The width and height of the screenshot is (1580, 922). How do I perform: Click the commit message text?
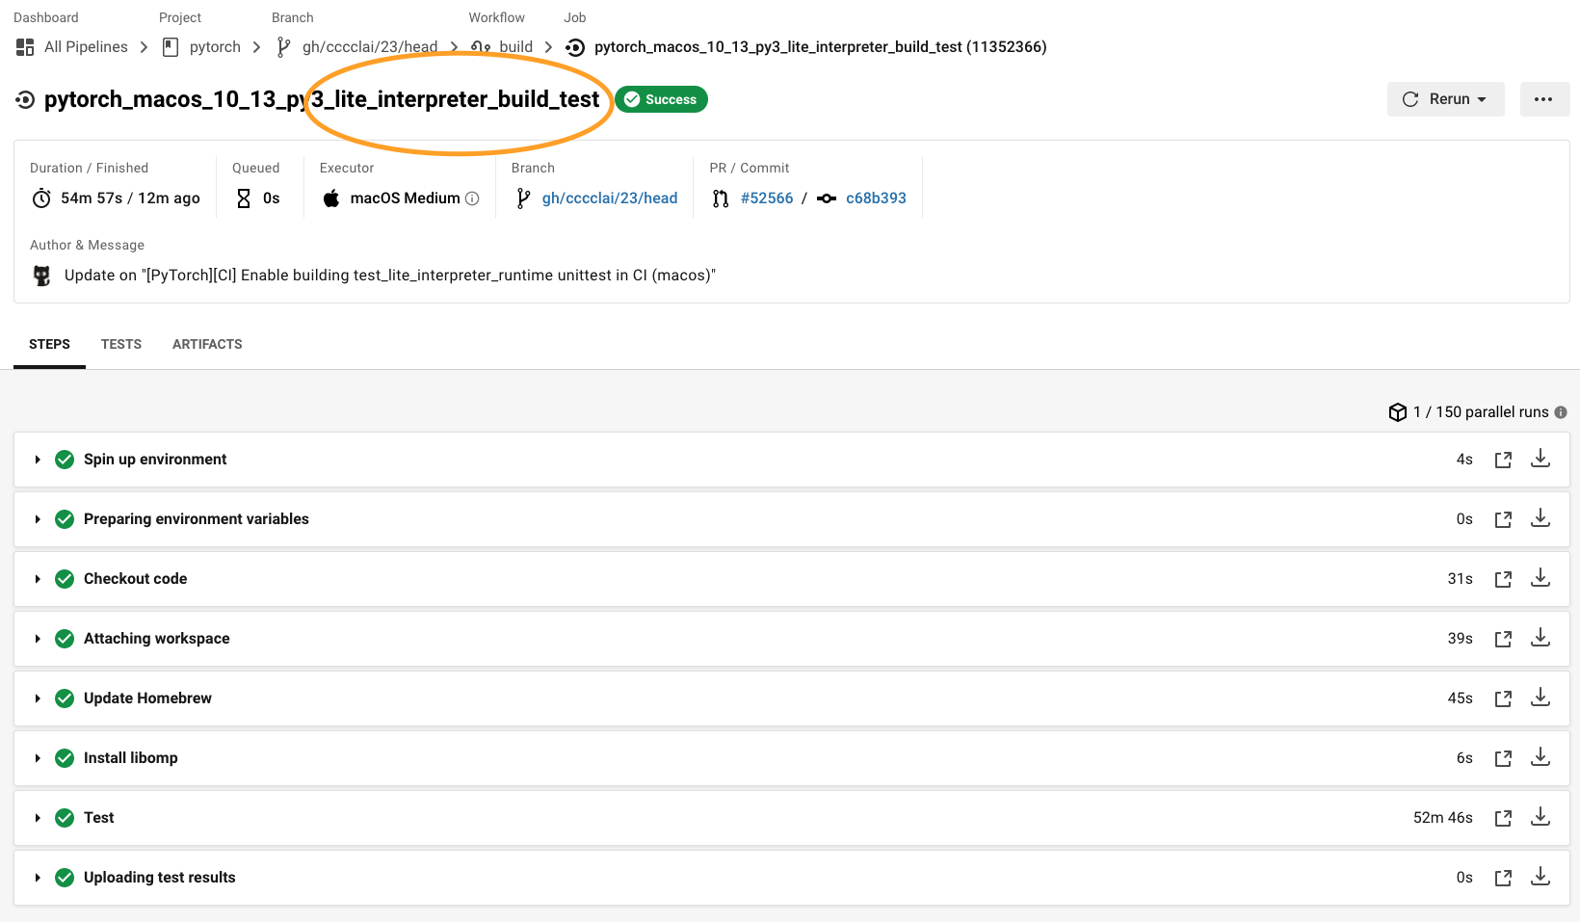point(390,276)
